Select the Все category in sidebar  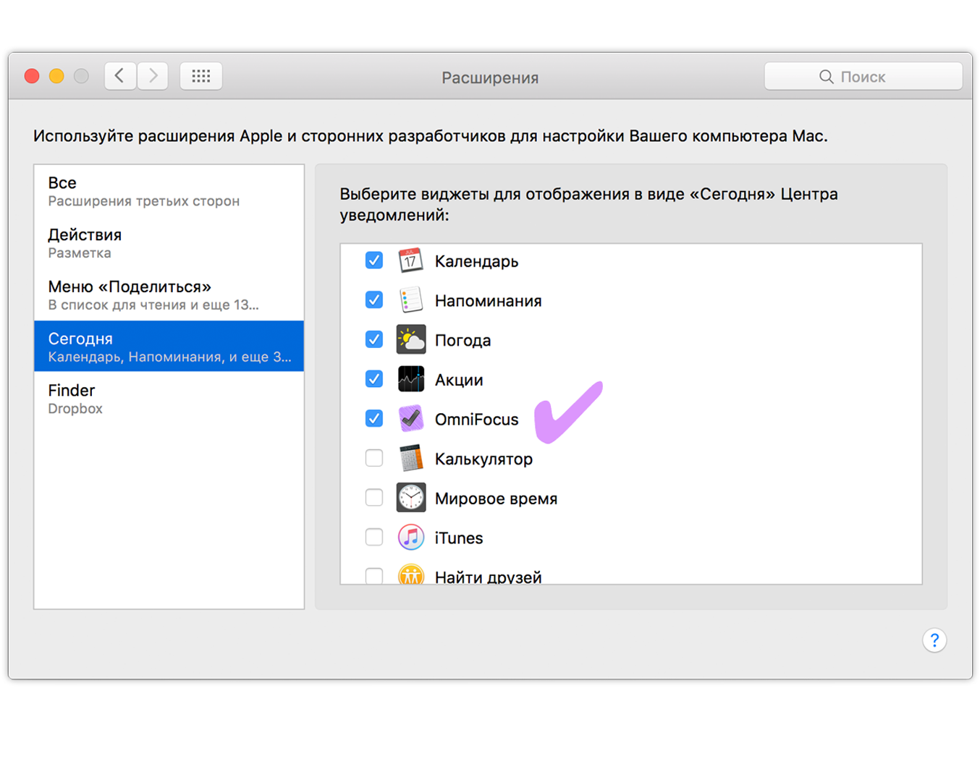tap(169, 191)
